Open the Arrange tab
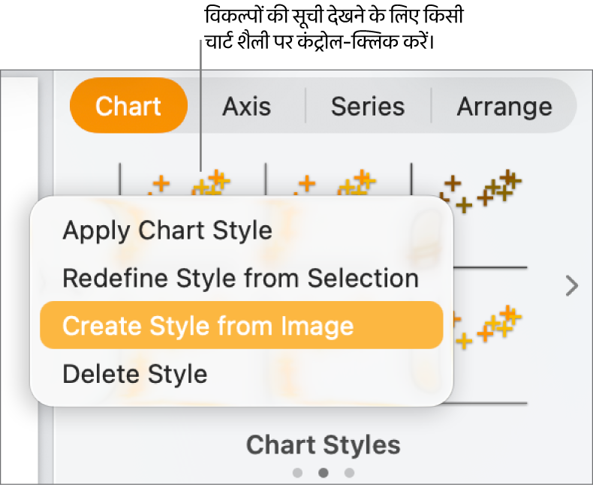This screenshot has width=593, height=485. pyautogui.click(x=504, y=107)
